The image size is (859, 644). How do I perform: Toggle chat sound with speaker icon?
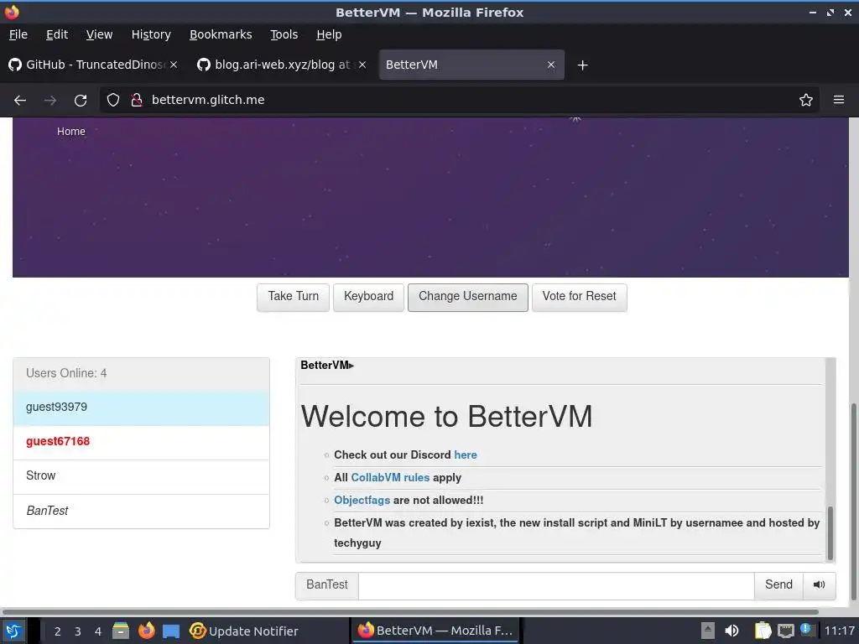(x=819, y=584)
